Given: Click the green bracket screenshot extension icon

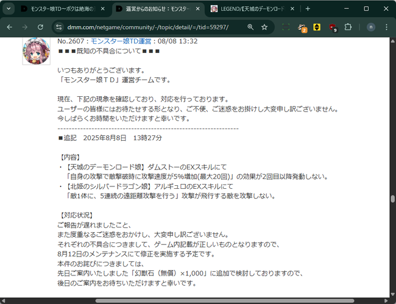Looking at the screenshot, I should [x=286, y=27].
